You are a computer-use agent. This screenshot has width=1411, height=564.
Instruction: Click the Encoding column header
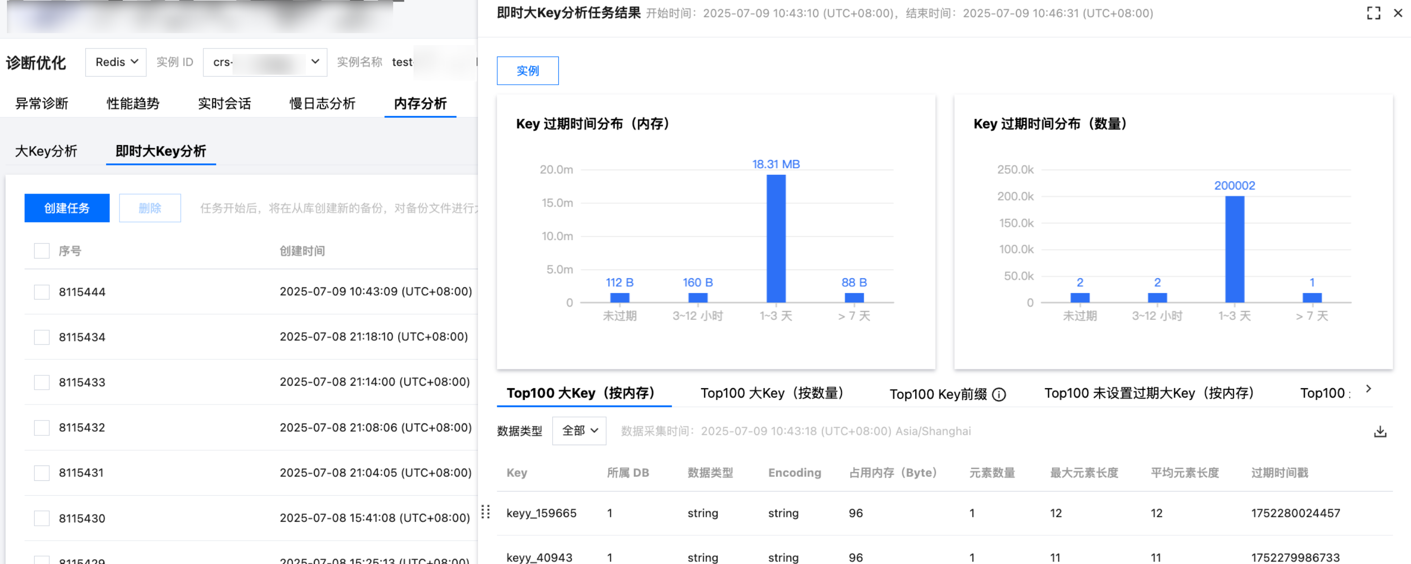point(794,473)
